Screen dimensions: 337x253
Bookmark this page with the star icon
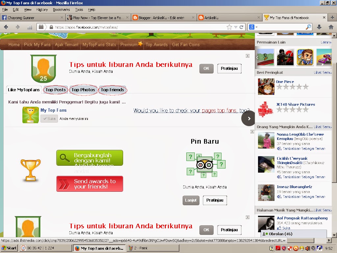(x=229, y=27)
